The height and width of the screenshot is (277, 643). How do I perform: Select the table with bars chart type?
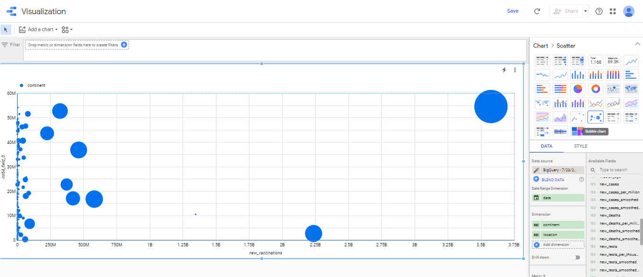coord(560,61)
